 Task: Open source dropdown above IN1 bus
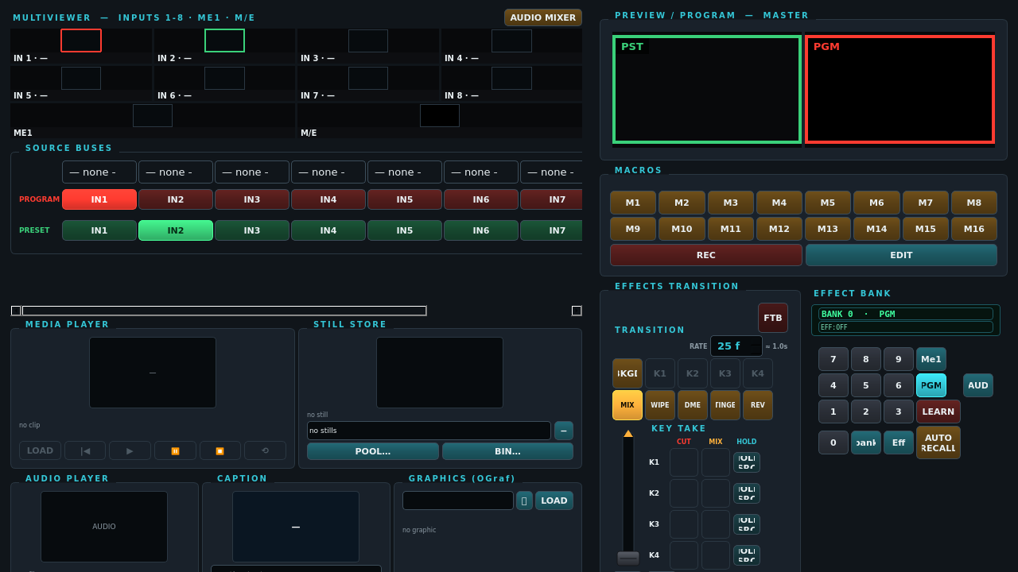(x=99, y=172)
